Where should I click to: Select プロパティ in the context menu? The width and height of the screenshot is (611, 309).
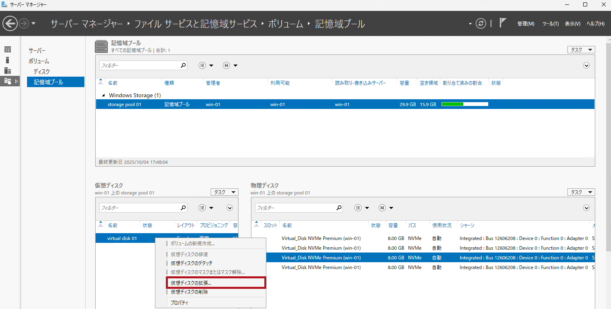[179, 303]
